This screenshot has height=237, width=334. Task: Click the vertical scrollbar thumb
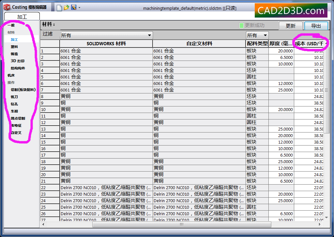pos(326,90)
